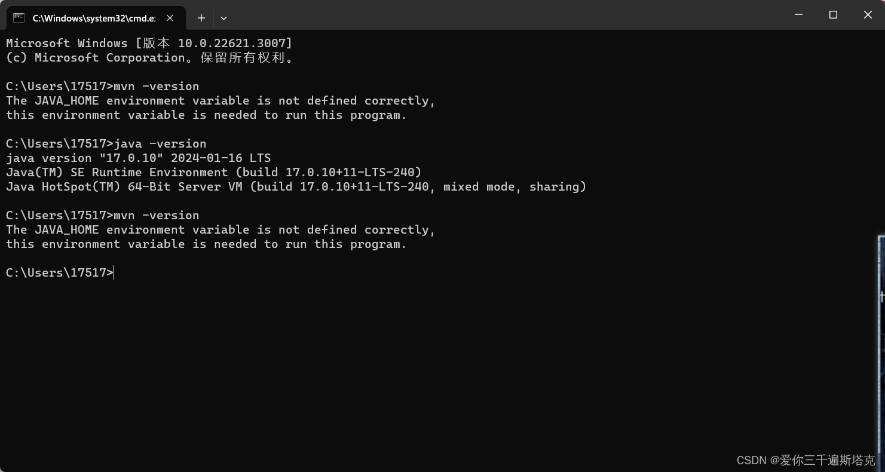Click the first mvn -version command text

coord(157,86)
